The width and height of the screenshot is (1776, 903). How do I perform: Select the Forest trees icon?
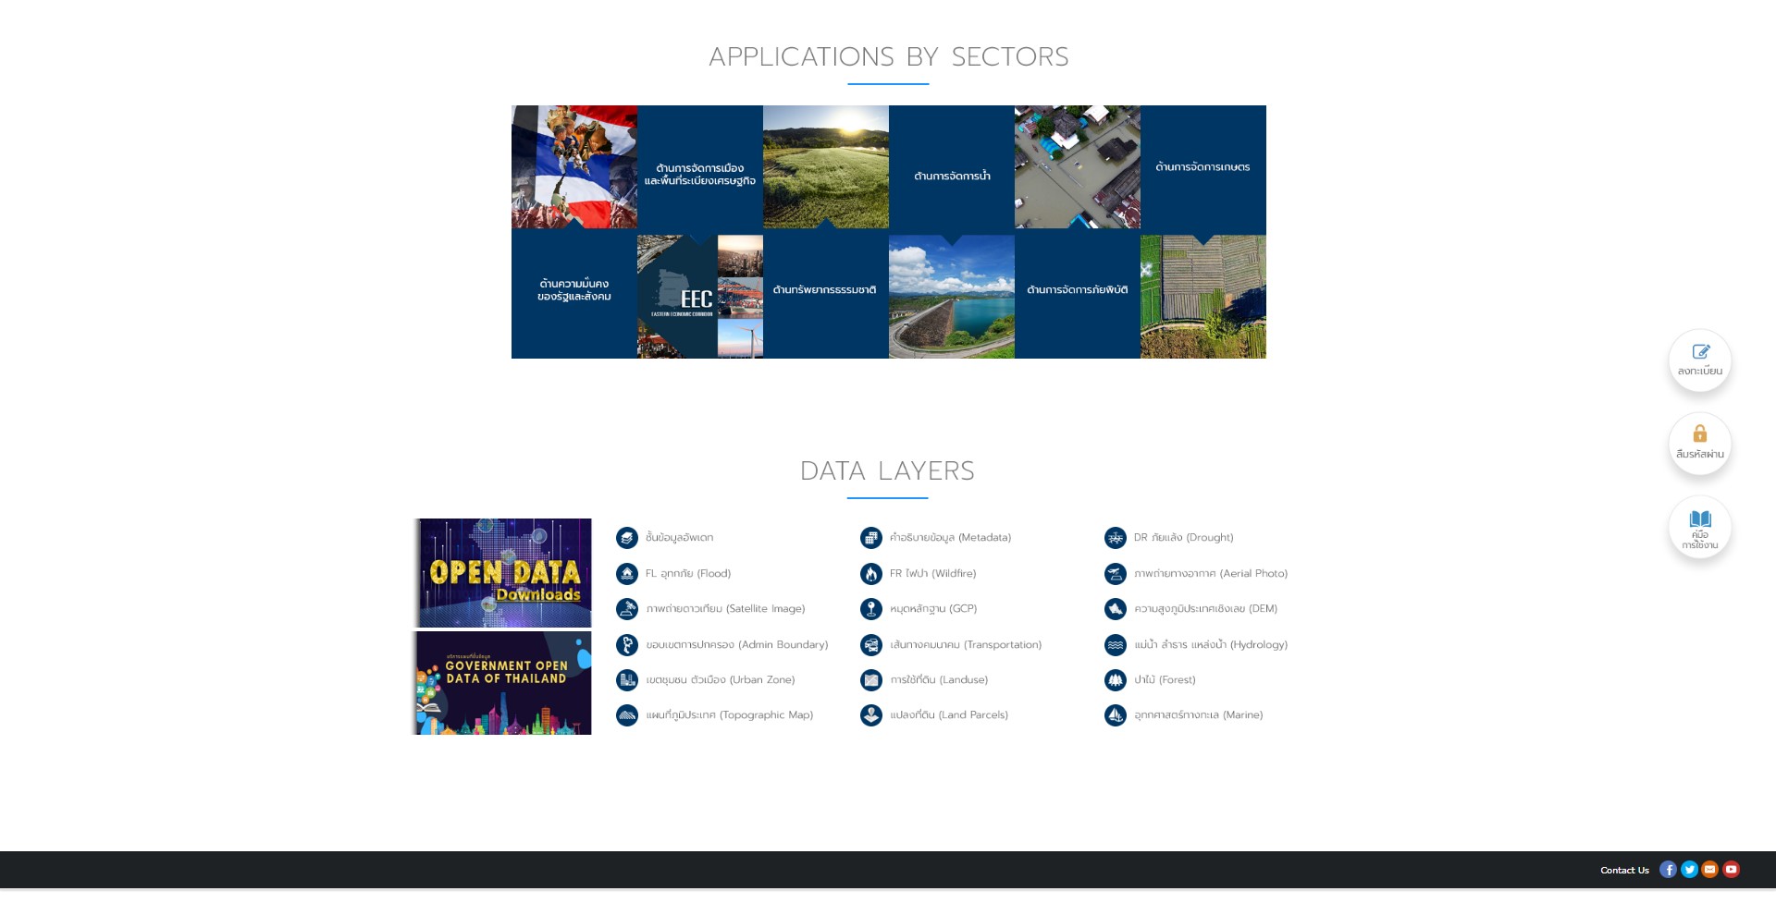tap(1116, 680)
